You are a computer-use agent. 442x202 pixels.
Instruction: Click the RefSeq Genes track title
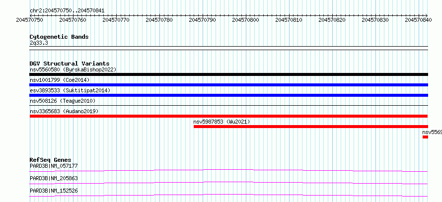point(50,160)
